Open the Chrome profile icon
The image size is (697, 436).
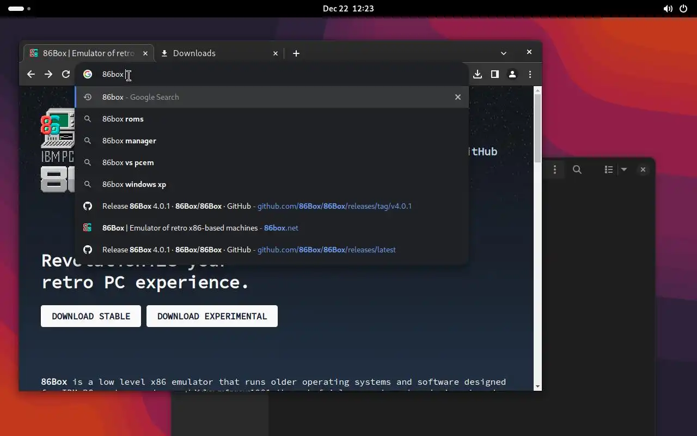tap(512, 74)
